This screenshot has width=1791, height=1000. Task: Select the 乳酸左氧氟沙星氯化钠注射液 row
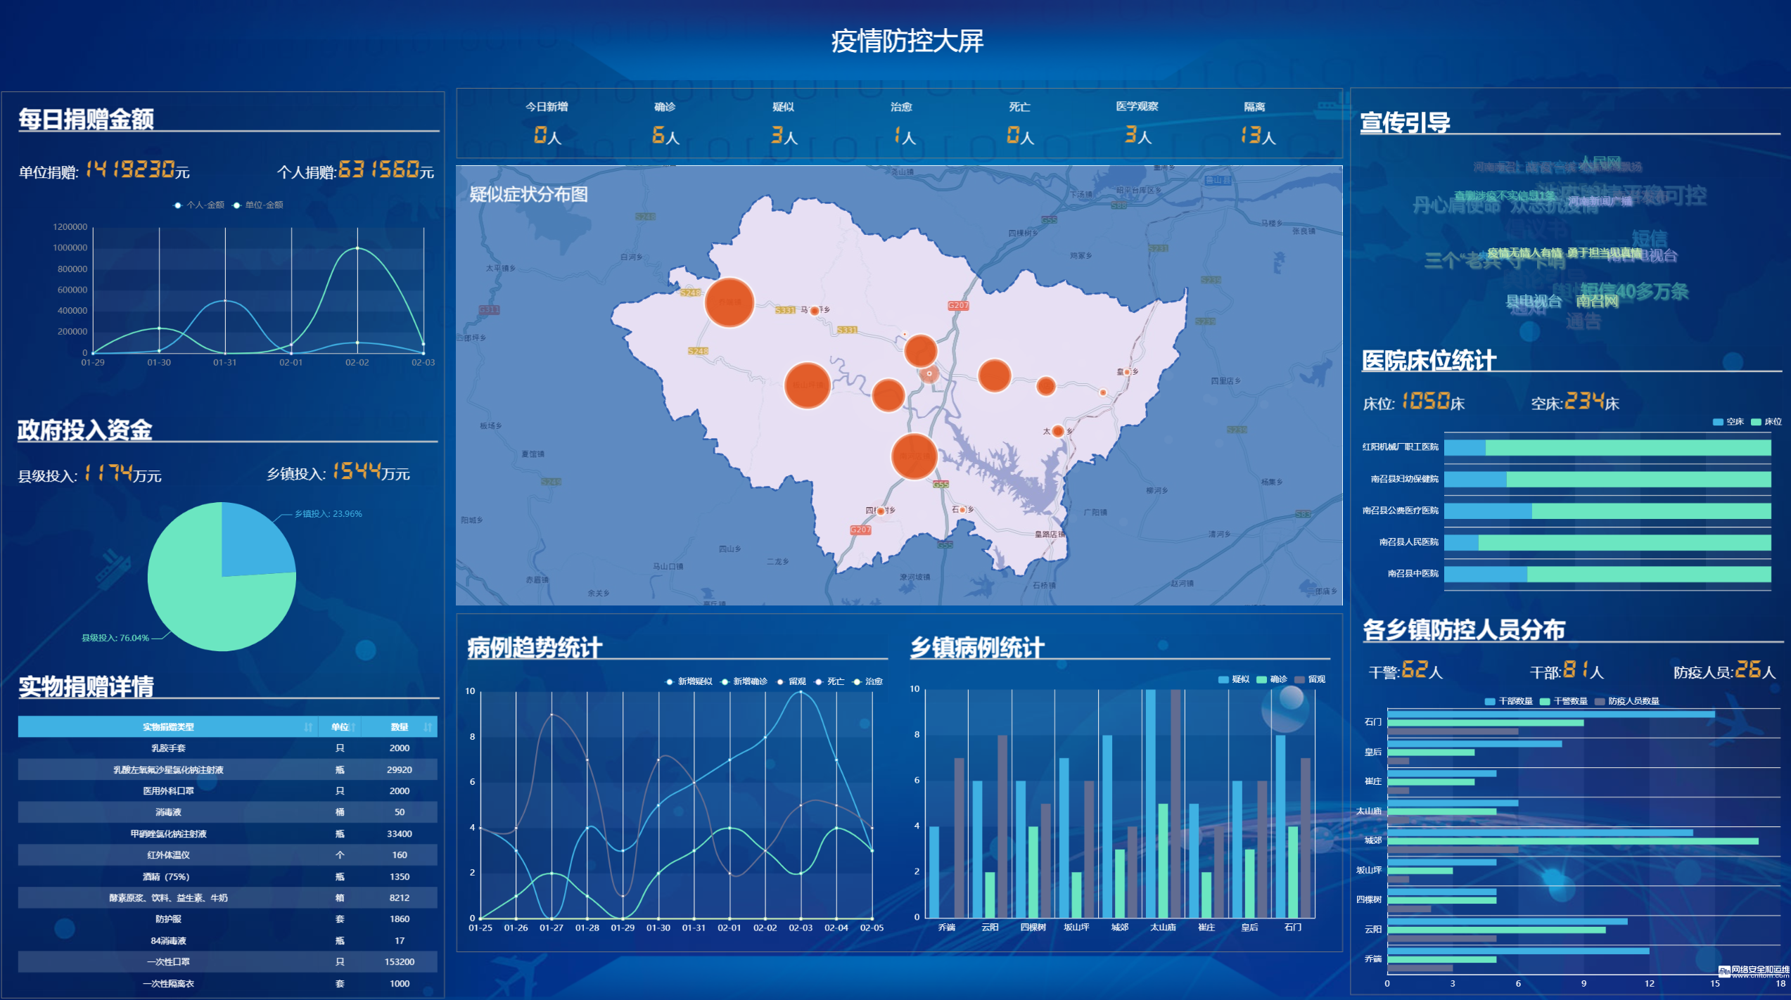point(227,770)
